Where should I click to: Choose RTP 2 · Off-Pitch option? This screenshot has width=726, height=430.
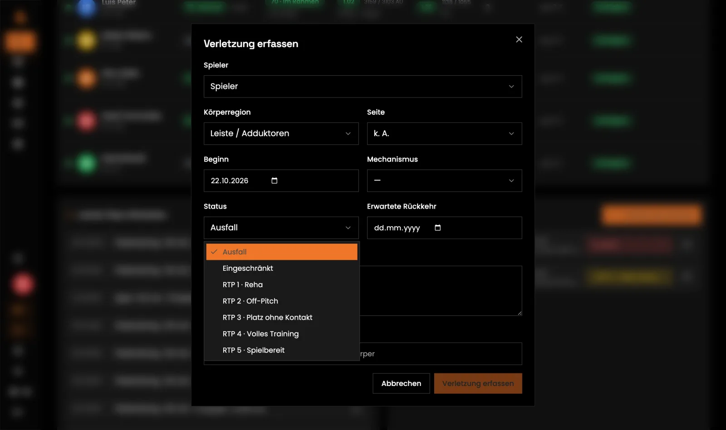tap(282, 301)
